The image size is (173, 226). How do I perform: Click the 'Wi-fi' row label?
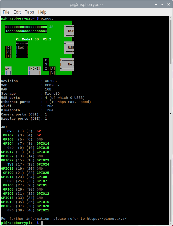coord(6,106)
